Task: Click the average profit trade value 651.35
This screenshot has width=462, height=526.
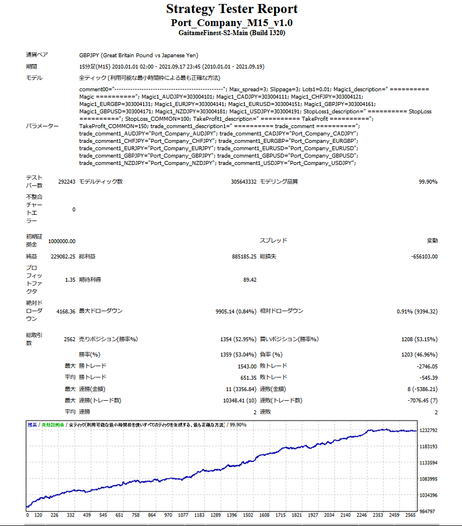Action: point(248,377)
